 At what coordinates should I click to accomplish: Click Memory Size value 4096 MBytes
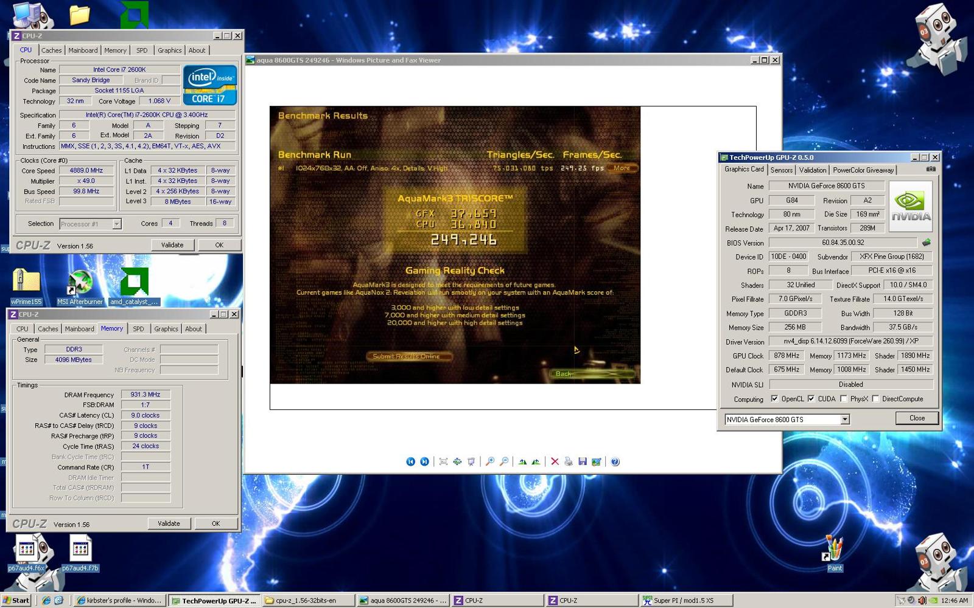[x=74, y=359]
